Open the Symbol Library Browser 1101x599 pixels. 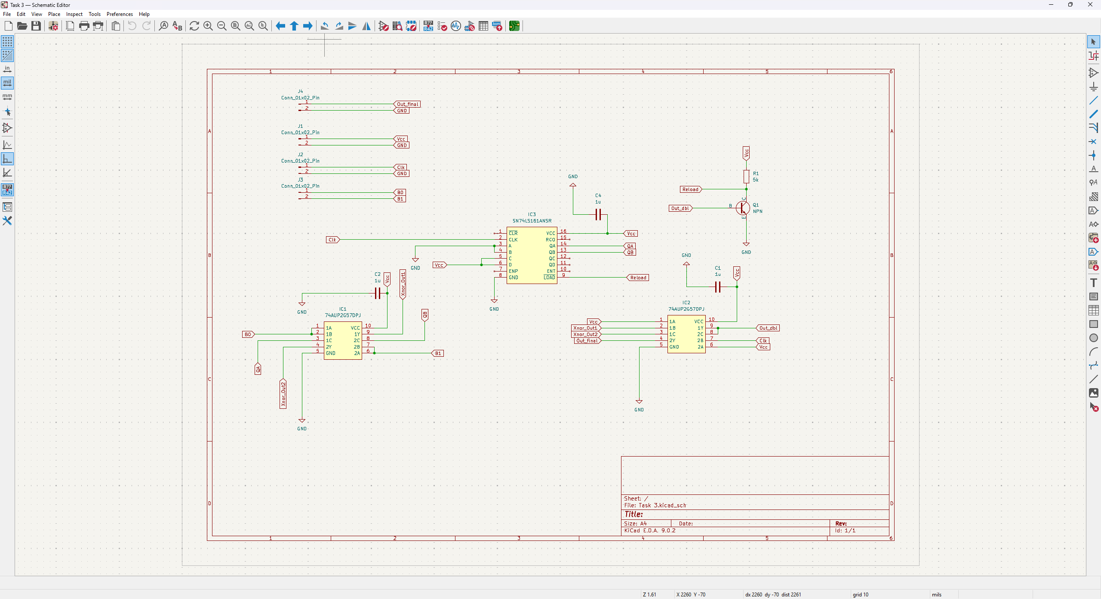click(x=397, y=26)
